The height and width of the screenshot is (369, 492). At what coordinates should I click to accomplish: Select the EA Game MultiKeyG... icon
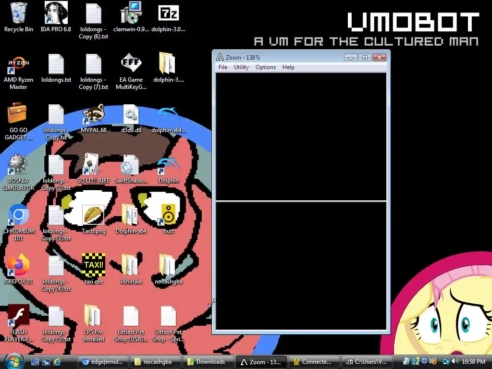click(x=131, y=72)
